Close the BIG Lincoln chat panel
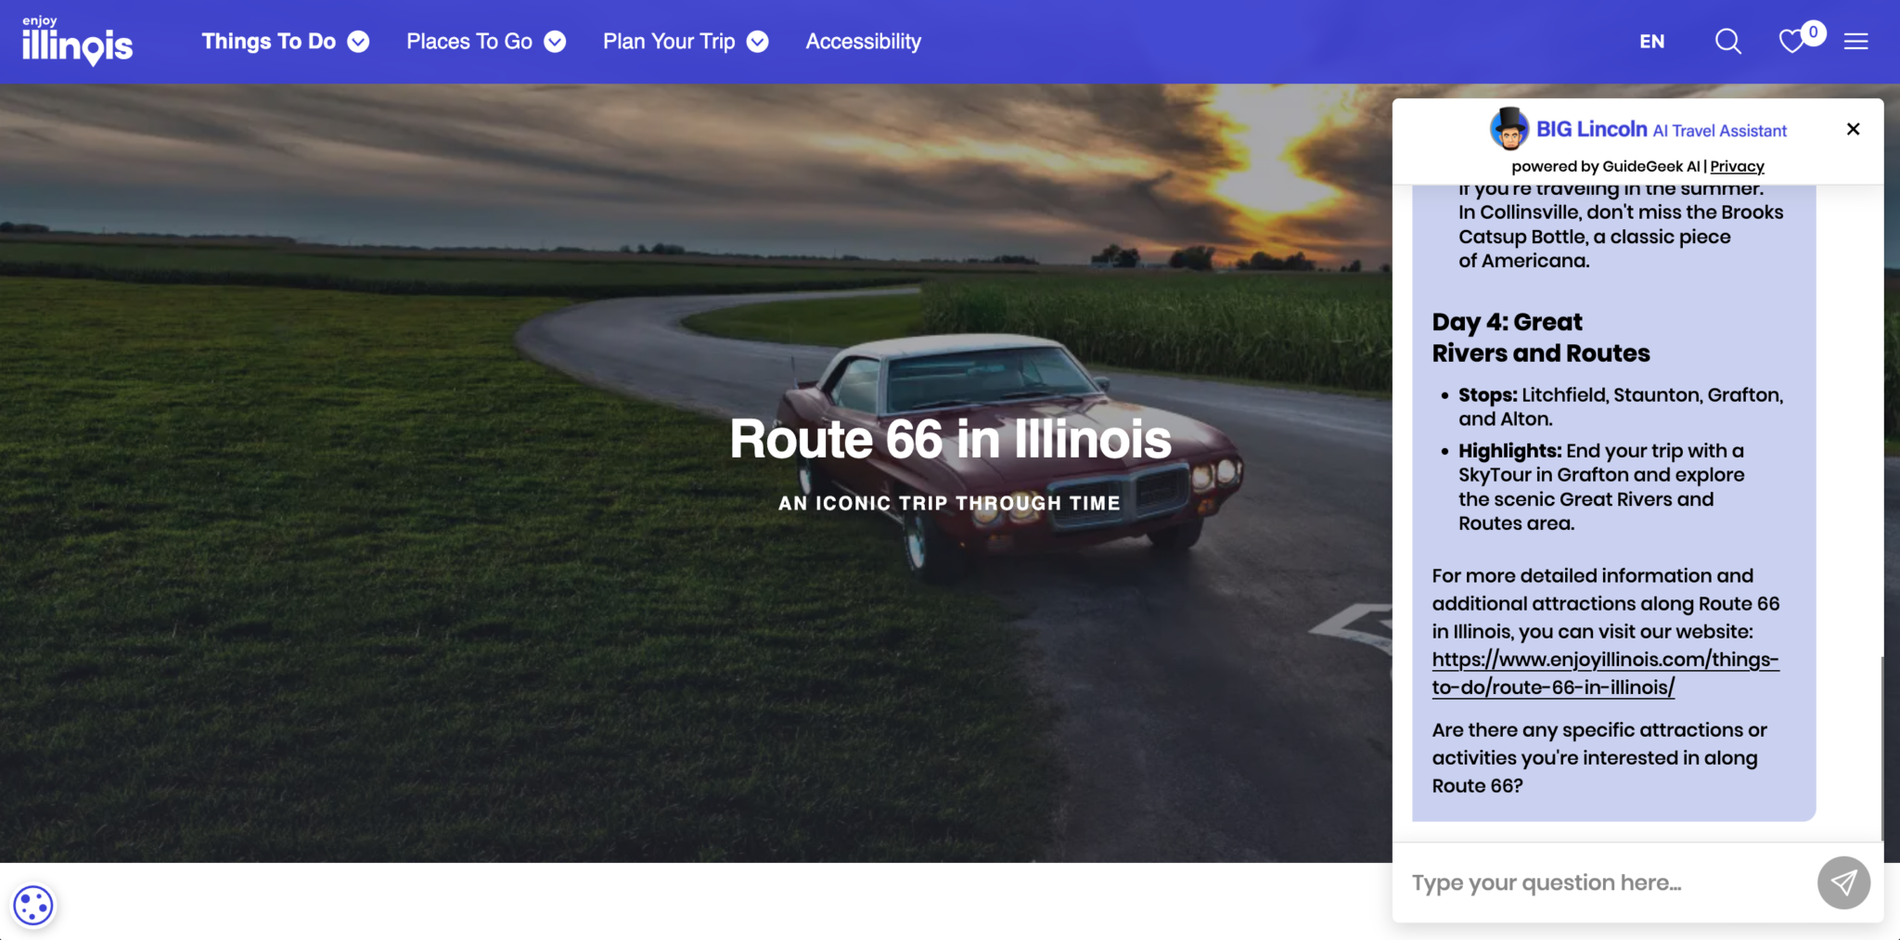Viewport: 1900px width, 940px height. [1853, 129]
